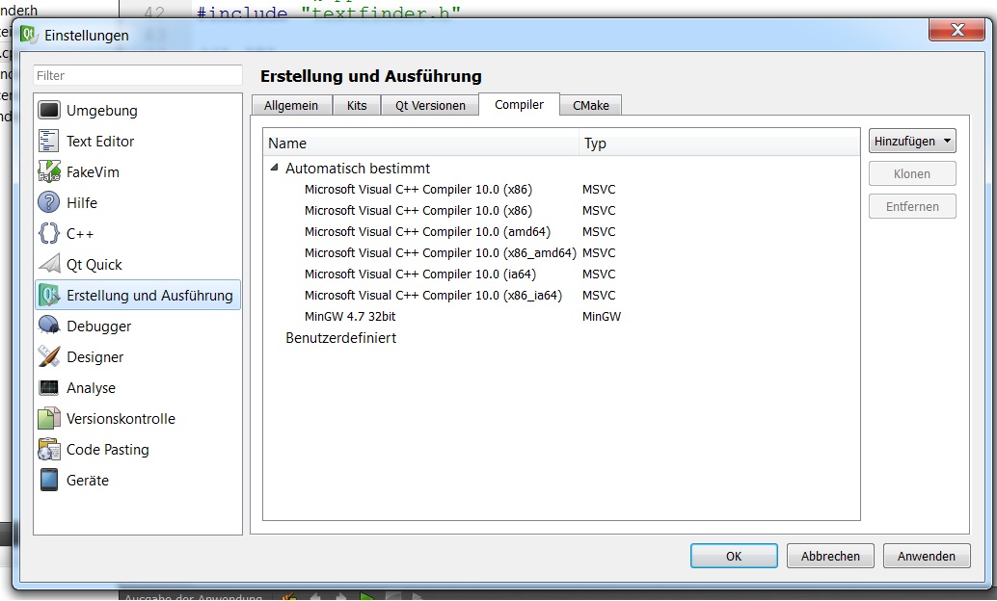
Task: Click the Filter input field
Action: point(138,75)
